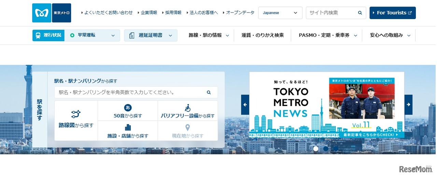Click the staff photo in the news banner
Screen dimensions: 437x177
tap(362, 101)
